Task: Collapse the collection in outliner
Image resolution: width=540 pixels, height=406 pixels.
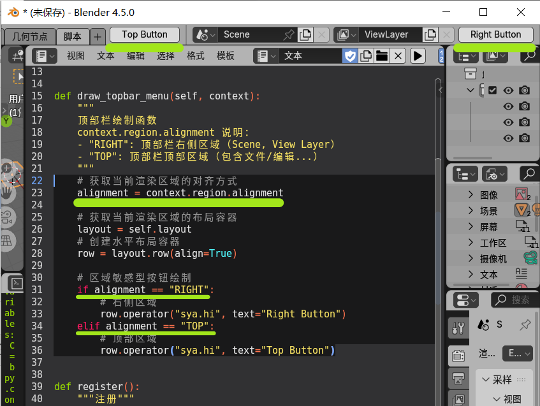Action: coord(470,91)
